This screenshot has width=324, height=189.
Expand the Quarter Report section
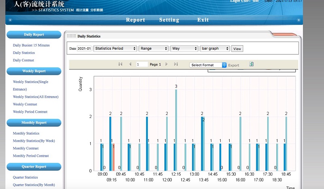(x=34, y=167)
